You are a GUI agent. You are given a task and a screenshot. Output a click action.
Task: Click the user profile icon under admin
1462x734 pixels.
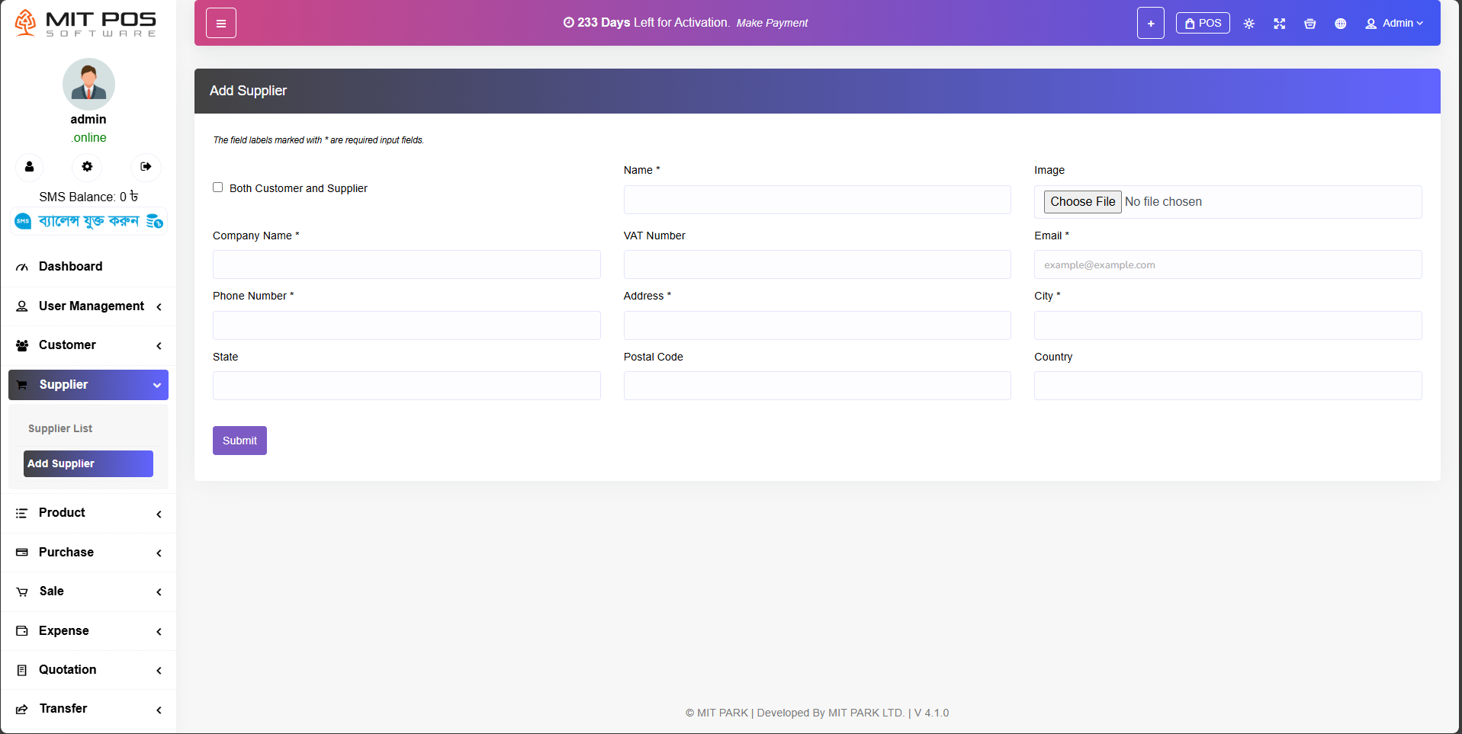(x=29, y=166)
